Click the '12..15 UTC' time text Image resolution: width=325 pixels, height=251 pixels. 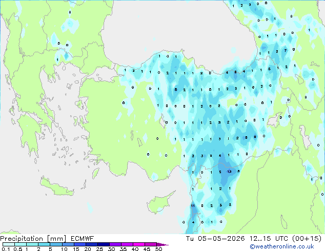[269, 239]
